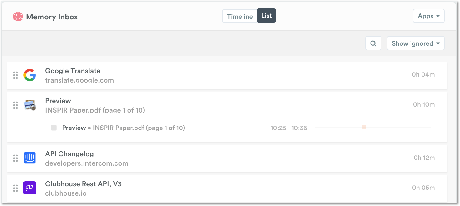Tick the checkbox for Preview INSPIR Paper.pdf entry
The height and width of the screenshot is (206, 460).
click(x=54, y=128)
